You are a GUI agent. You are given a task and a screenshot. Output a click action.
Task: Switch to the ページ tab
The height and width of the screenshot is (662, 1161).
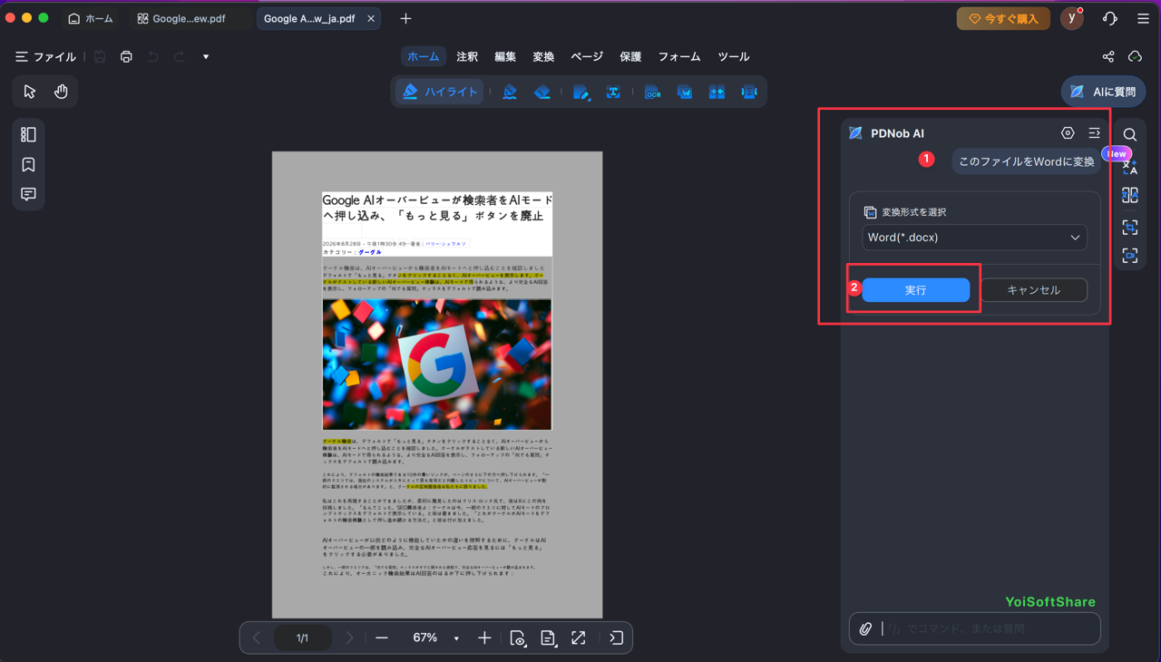click(587, 56)
